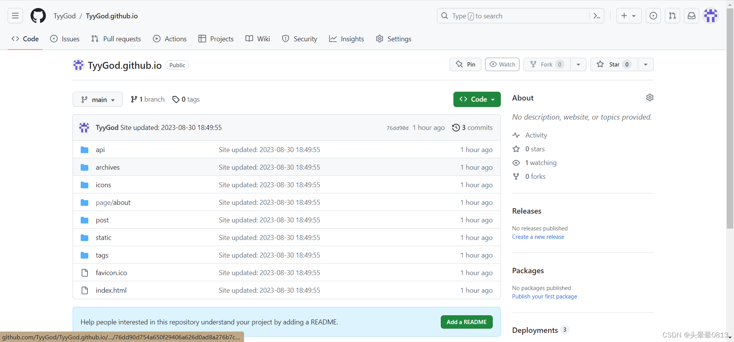Open the archives folder name
734x342 pixels.
pos(107,167)
